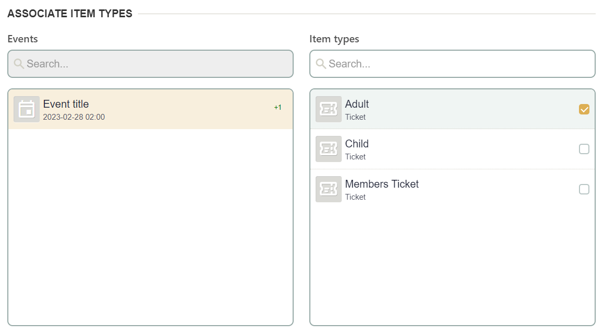Image resolution: width=603 pixels, height=334 pixels.
Task: Click the Ticket subtitle under Adult
Action: pyautogui.click(x=355, y=117)
